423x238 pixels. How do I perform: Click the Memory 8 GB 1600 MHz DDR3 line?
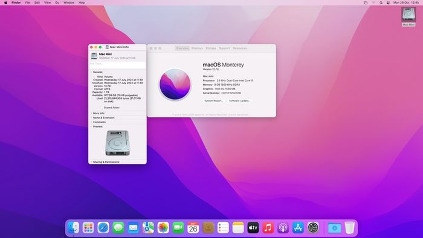tap(221, 85)
